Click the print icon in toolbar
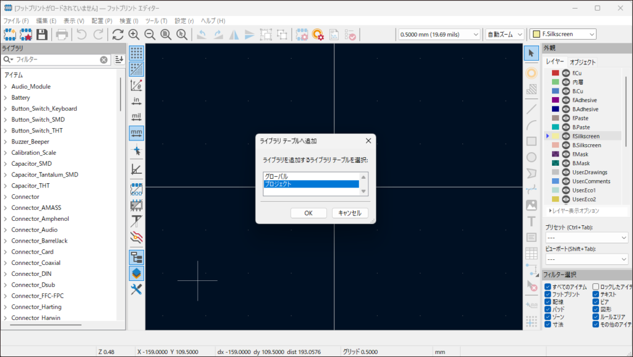This screenshot has width=633, height=357. (x=62, y=34)
